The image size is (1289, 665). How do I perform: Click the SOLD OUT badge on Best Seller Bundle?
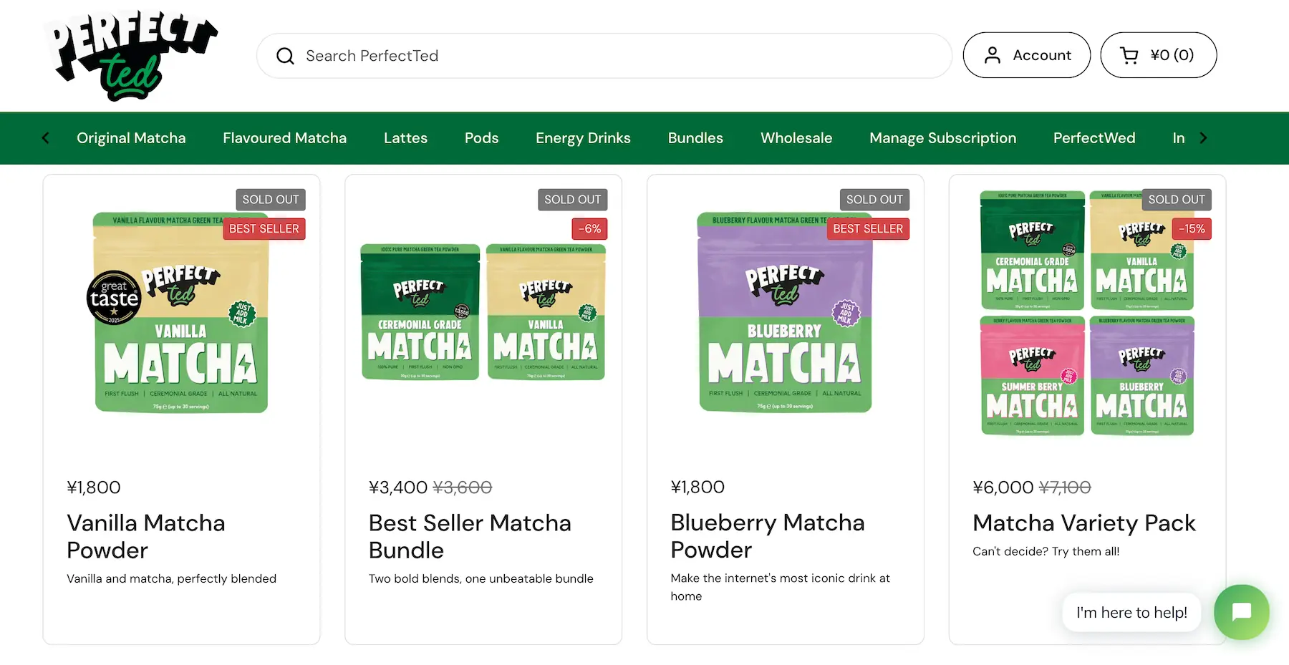573,200
